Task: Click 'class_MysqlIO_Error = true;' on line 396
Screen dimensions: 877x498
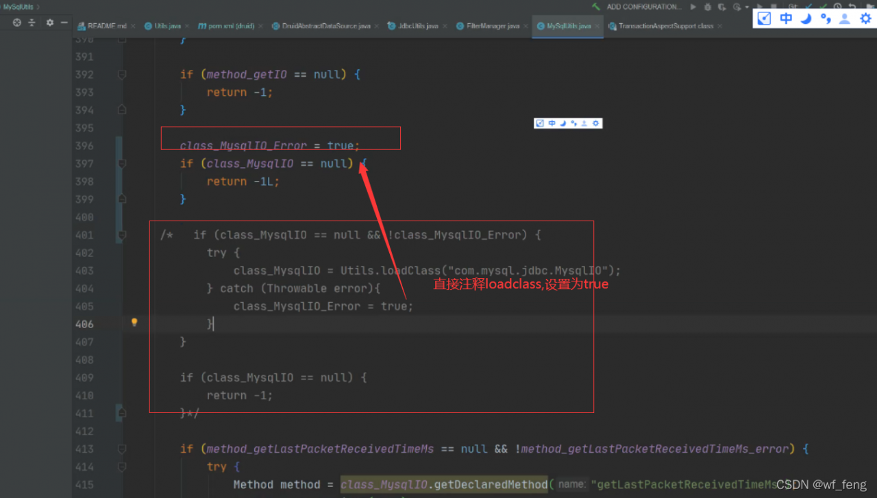Action: [270, 146]
